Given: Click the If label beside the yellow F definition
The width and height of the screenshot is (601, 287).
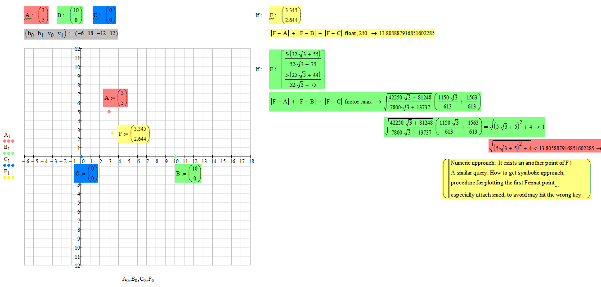Looking at the screenshot, I should [x=259, y=14].
